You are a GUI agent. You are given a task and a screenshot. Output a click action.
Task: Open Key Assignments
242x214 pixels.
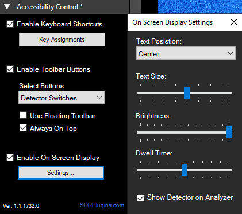pos(62,40)
